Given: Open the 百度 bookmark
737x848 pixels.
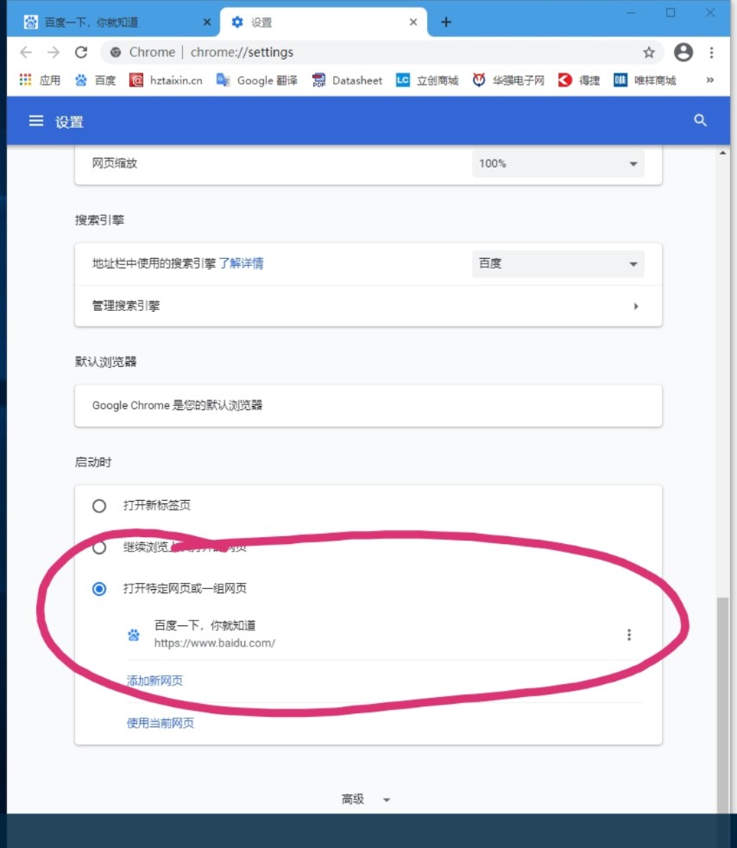Looking at the screenshot, I should click(x=95, y=80).
